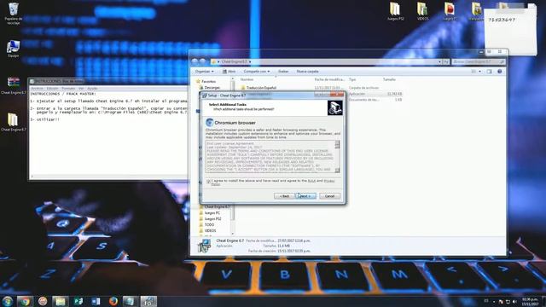The width and height of the screenshot is (546, 307).
Task: Uncheck the I agree to install checkbox
Action: 208,182
